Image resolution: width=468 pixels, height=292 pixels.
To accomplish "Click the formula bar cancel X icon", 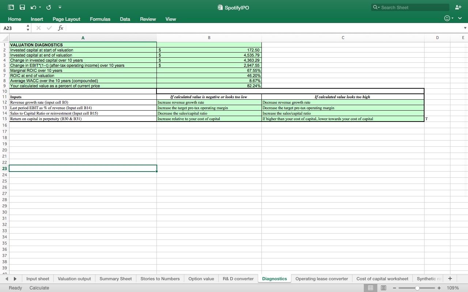I will [38, 28].
